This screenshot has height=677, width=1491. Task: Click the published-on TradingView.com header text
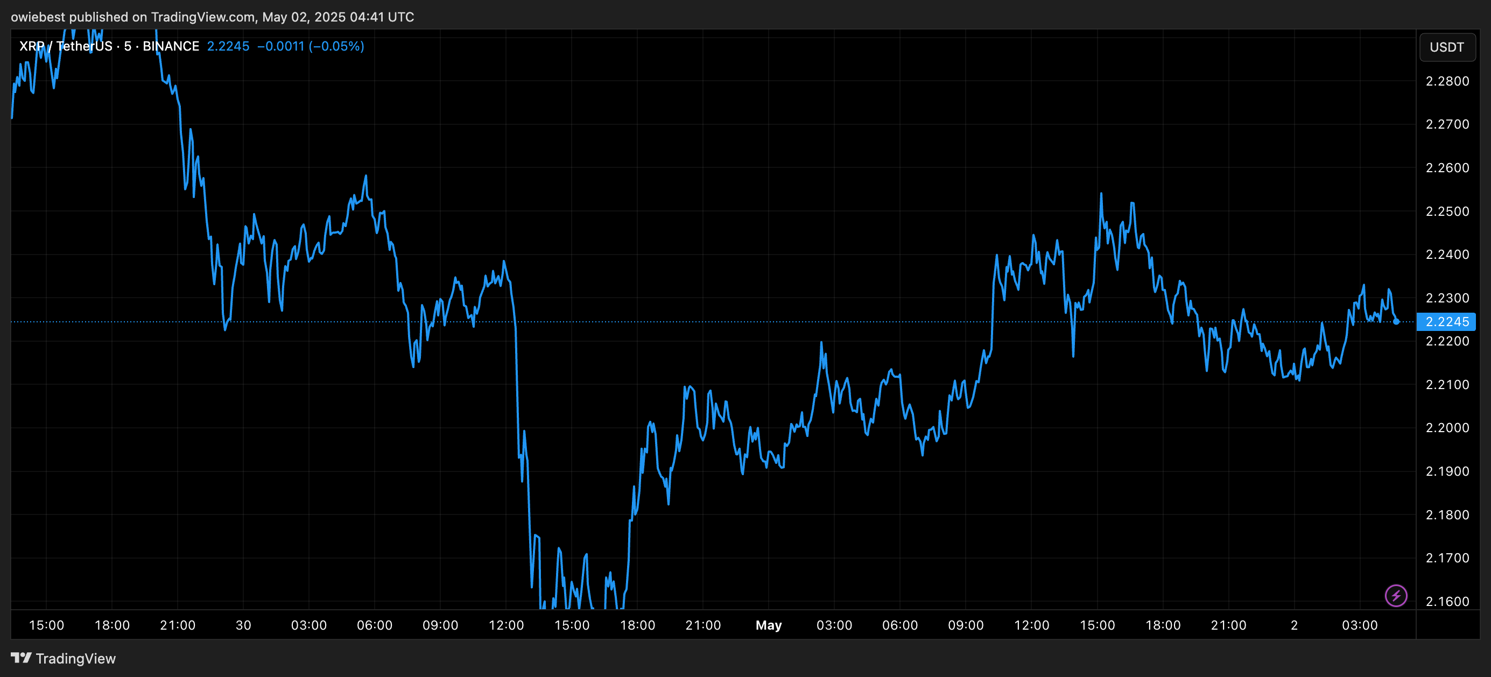(212, 17)
